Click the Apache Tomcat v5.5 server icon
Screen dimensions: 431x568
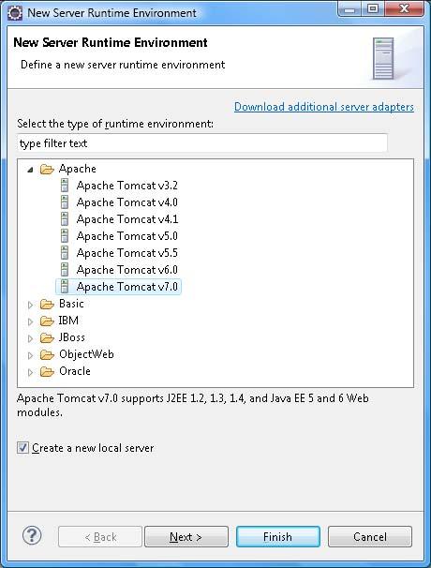(65, 253)
